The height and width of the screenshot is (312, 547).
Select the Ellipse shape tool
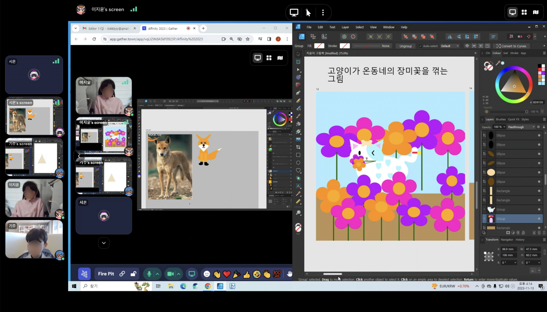[x=298, y=163]
